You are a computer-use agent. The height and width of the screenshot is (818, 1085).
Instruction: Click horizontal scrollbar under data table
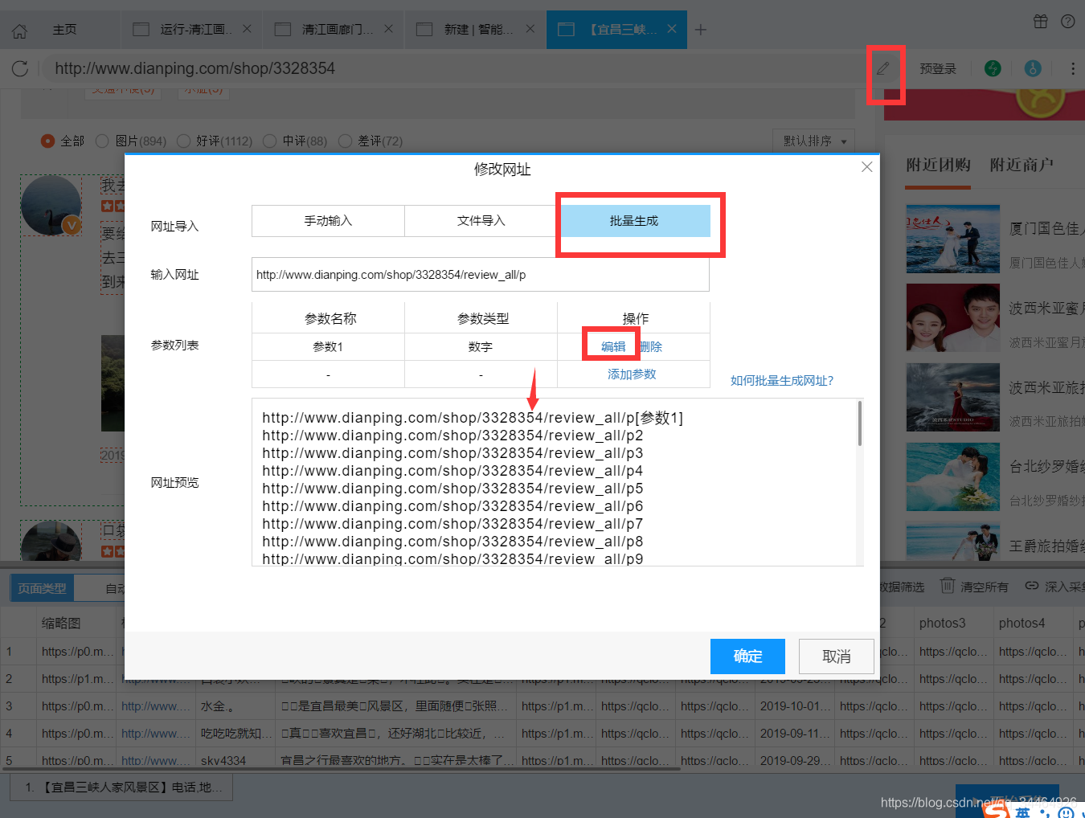tap(342, 769)
